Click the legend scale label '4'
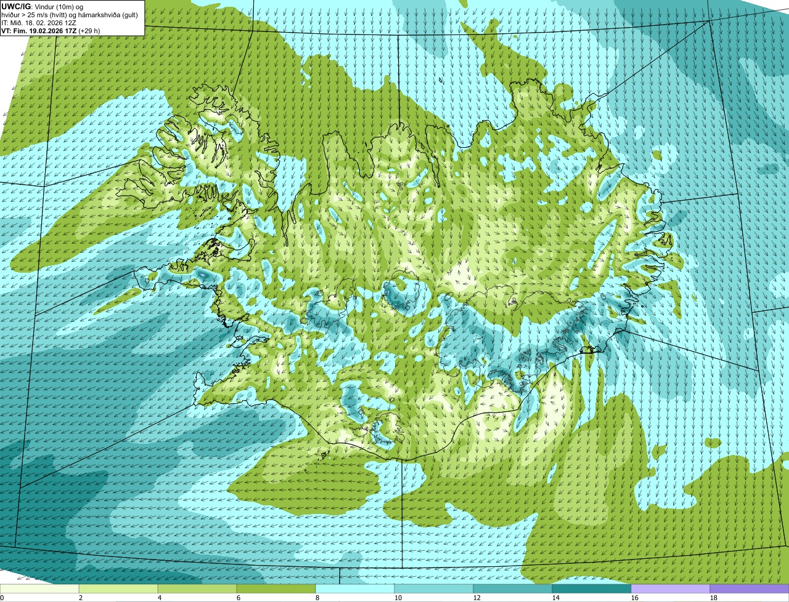The width and height of the screenshot is (789, 602). click(x=160, y=598)
